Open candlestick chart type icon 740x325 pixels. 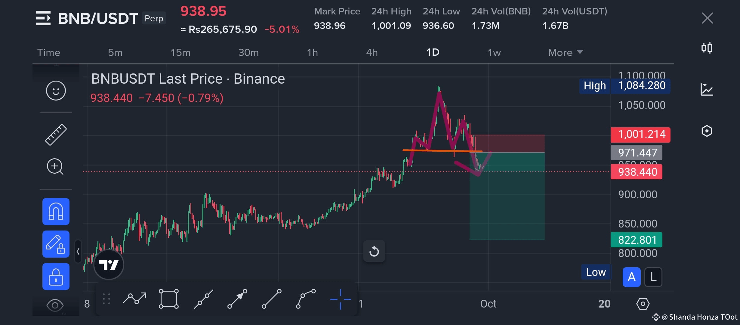point(707,48)
